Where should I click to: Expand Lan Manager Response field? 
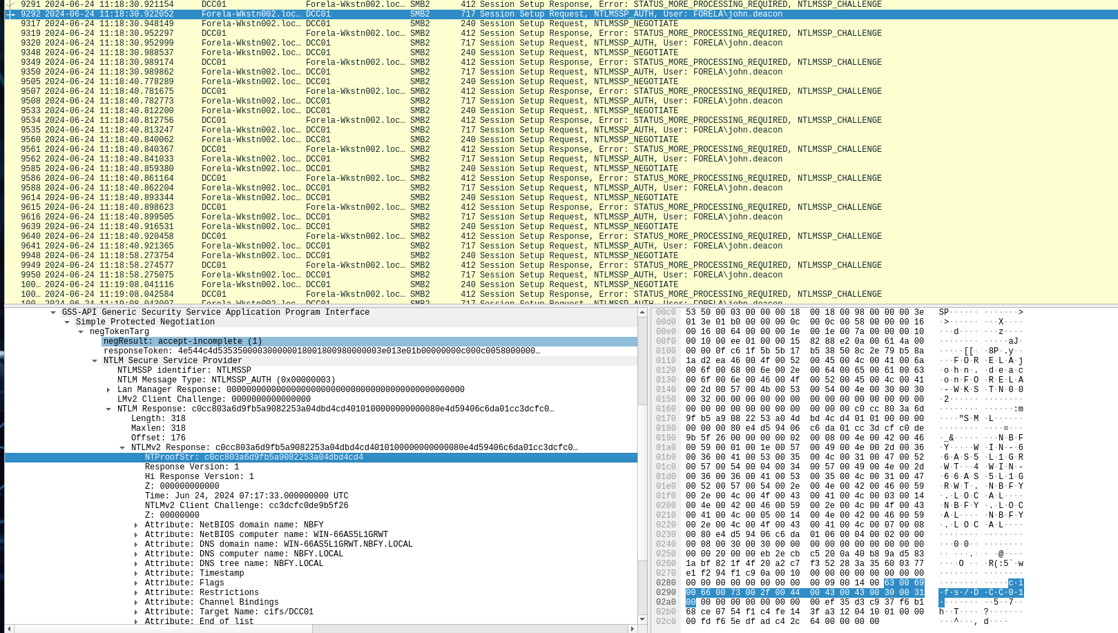click(108, 390)
